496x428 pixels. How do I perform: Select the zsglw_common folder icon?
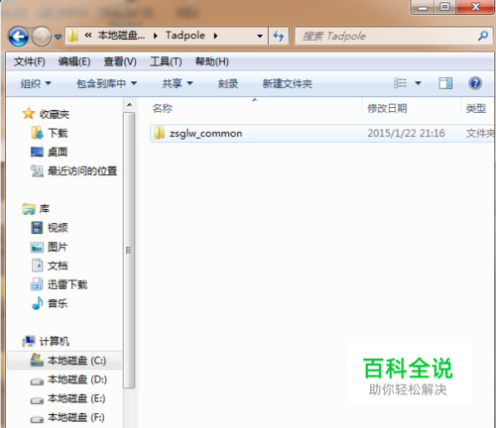click(160, 133)
